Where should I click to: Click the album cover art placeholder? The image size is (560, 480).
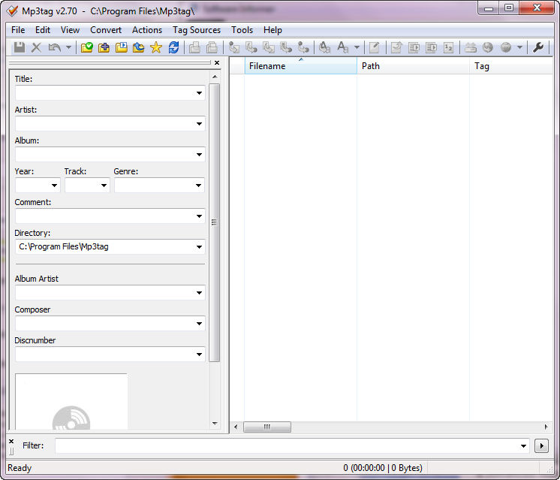[71, 401]
